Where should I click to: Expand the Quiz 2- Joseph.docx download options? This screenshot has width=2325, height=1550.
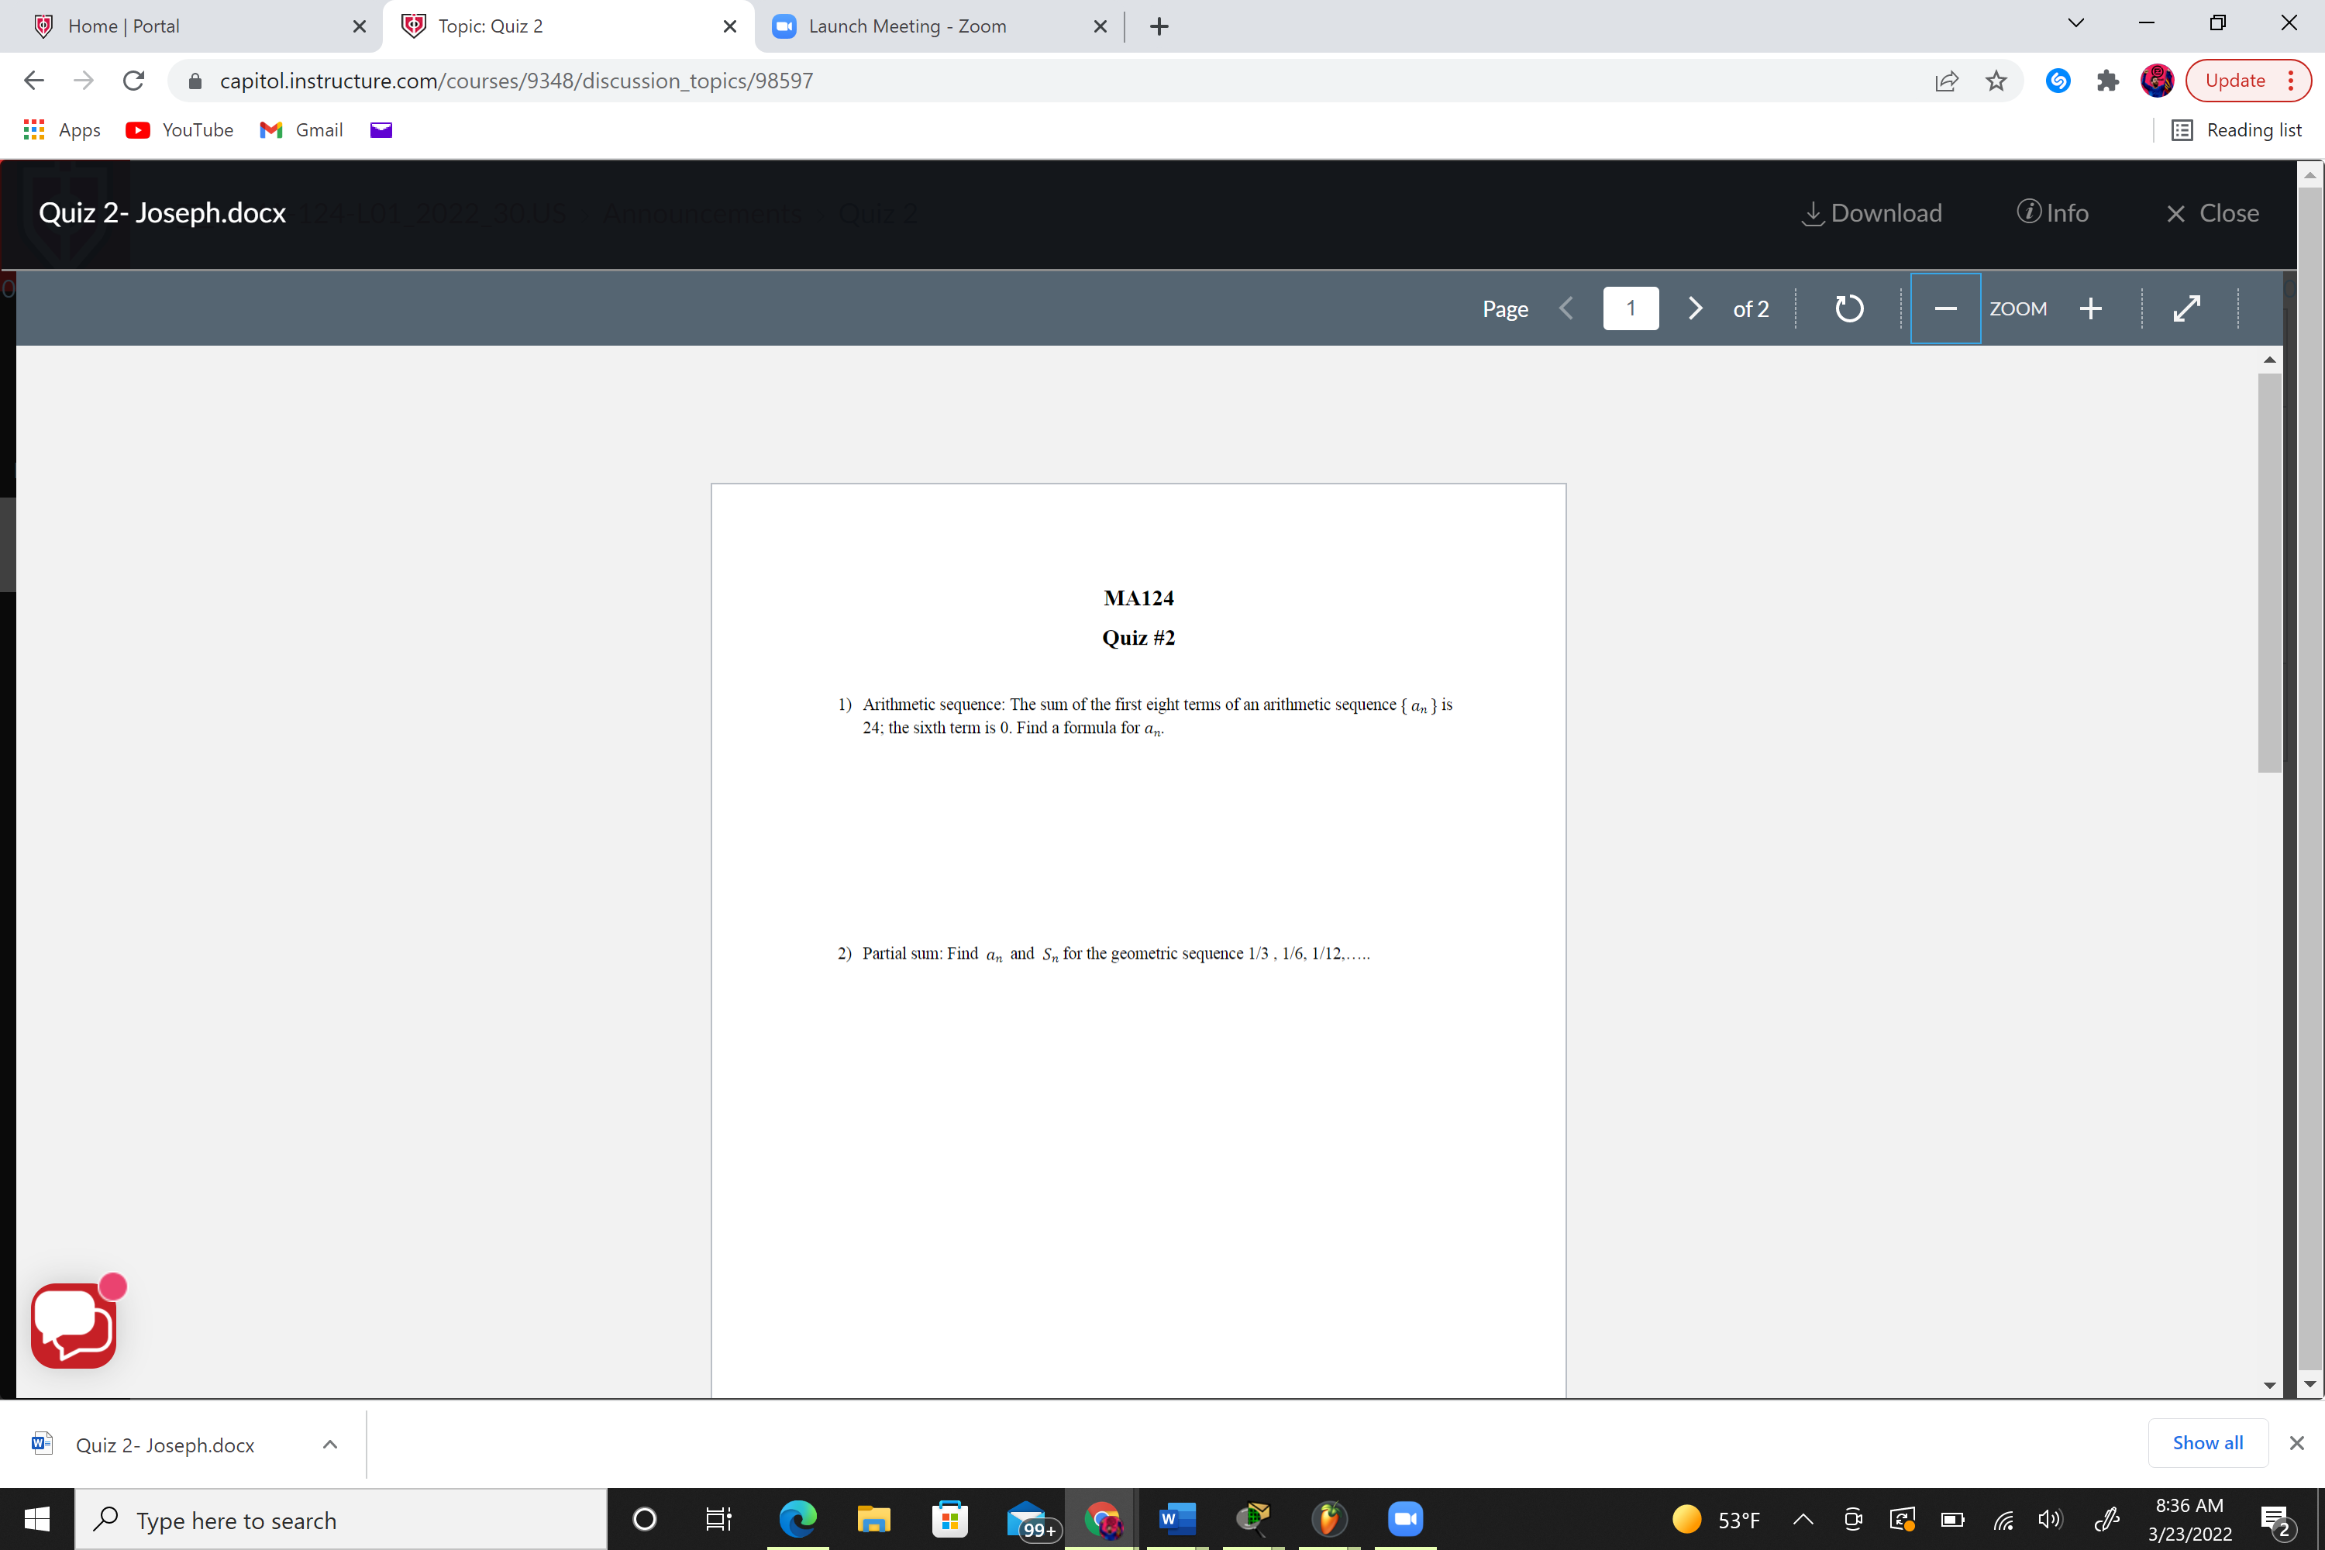330,1445
